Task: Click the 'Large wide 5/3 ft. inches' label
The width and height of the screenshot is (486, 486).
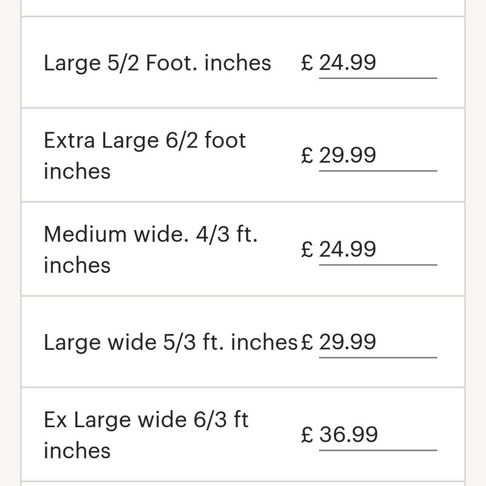Action: (171, 342)
